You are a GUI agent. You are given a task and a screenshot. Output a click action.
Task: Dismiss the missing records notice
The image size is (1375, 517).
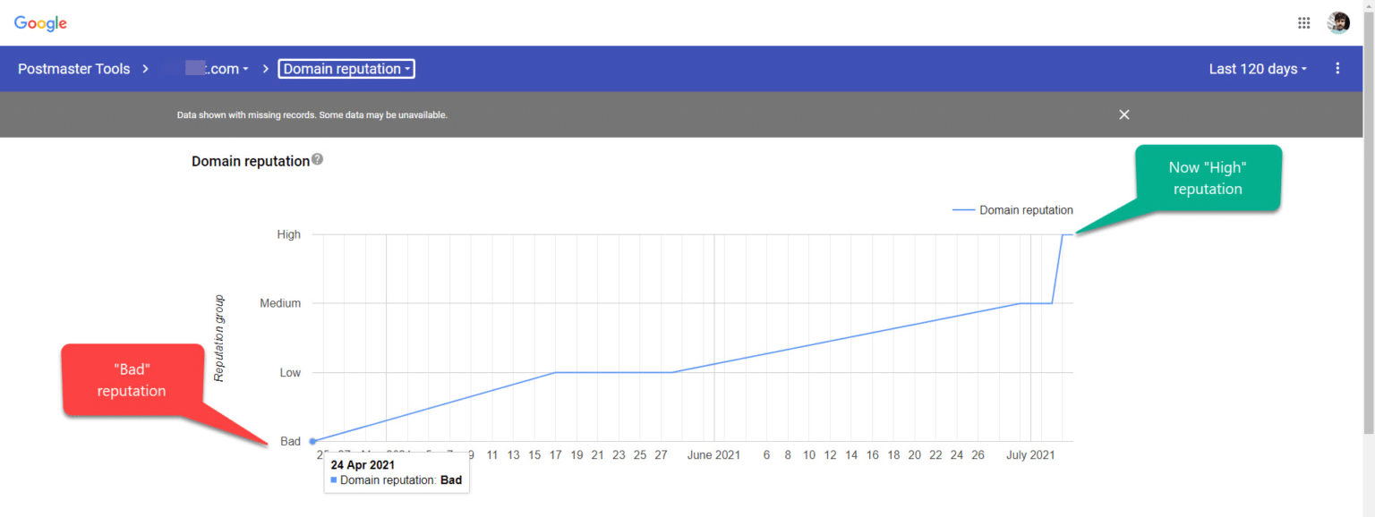click(x=1124, y=114)
